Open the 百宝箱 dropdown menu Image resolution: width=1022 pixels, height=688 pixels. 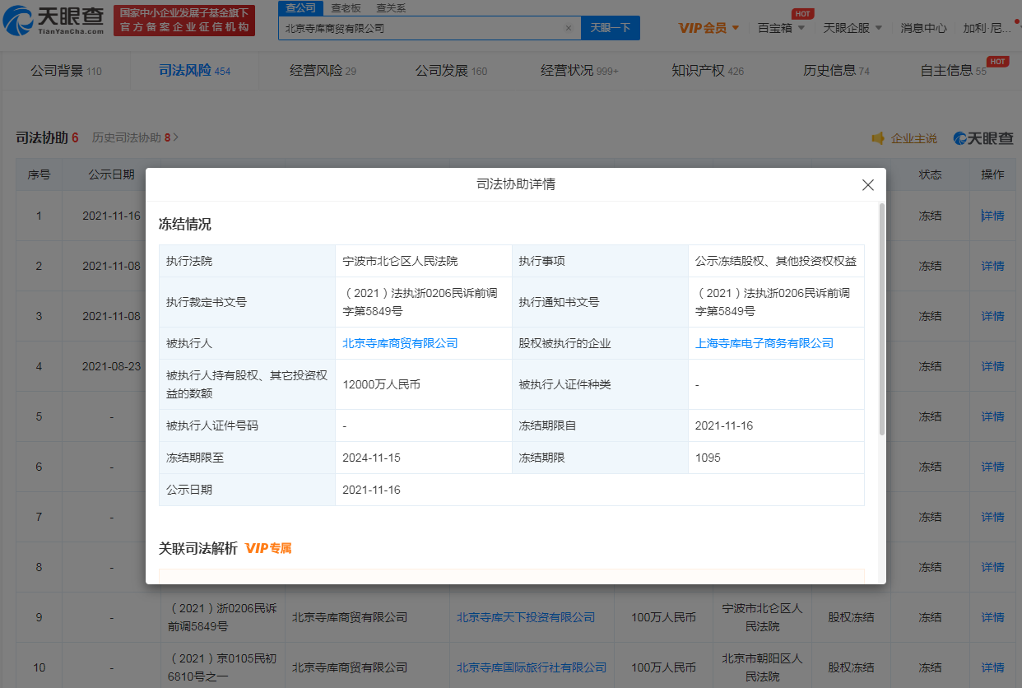(781, 28)
